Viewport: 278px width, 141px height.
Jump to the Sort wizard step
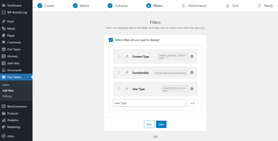(232, 6)
